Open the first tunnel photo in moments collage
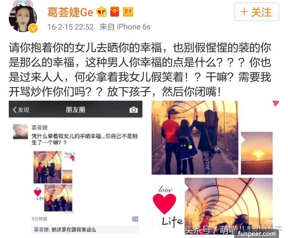 (47, 167)
